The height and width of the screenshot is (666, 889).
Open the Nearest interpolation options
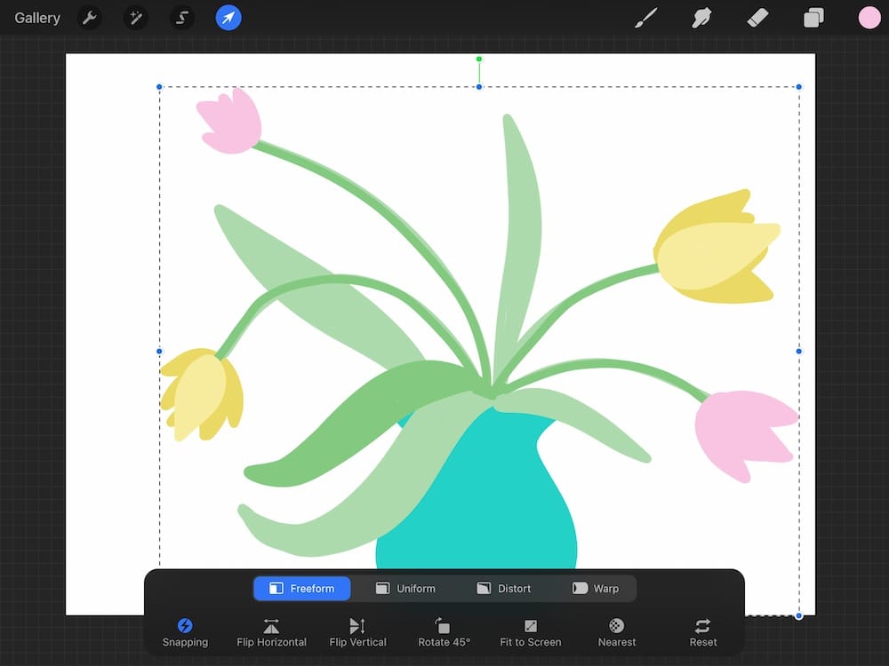point(616,631)
